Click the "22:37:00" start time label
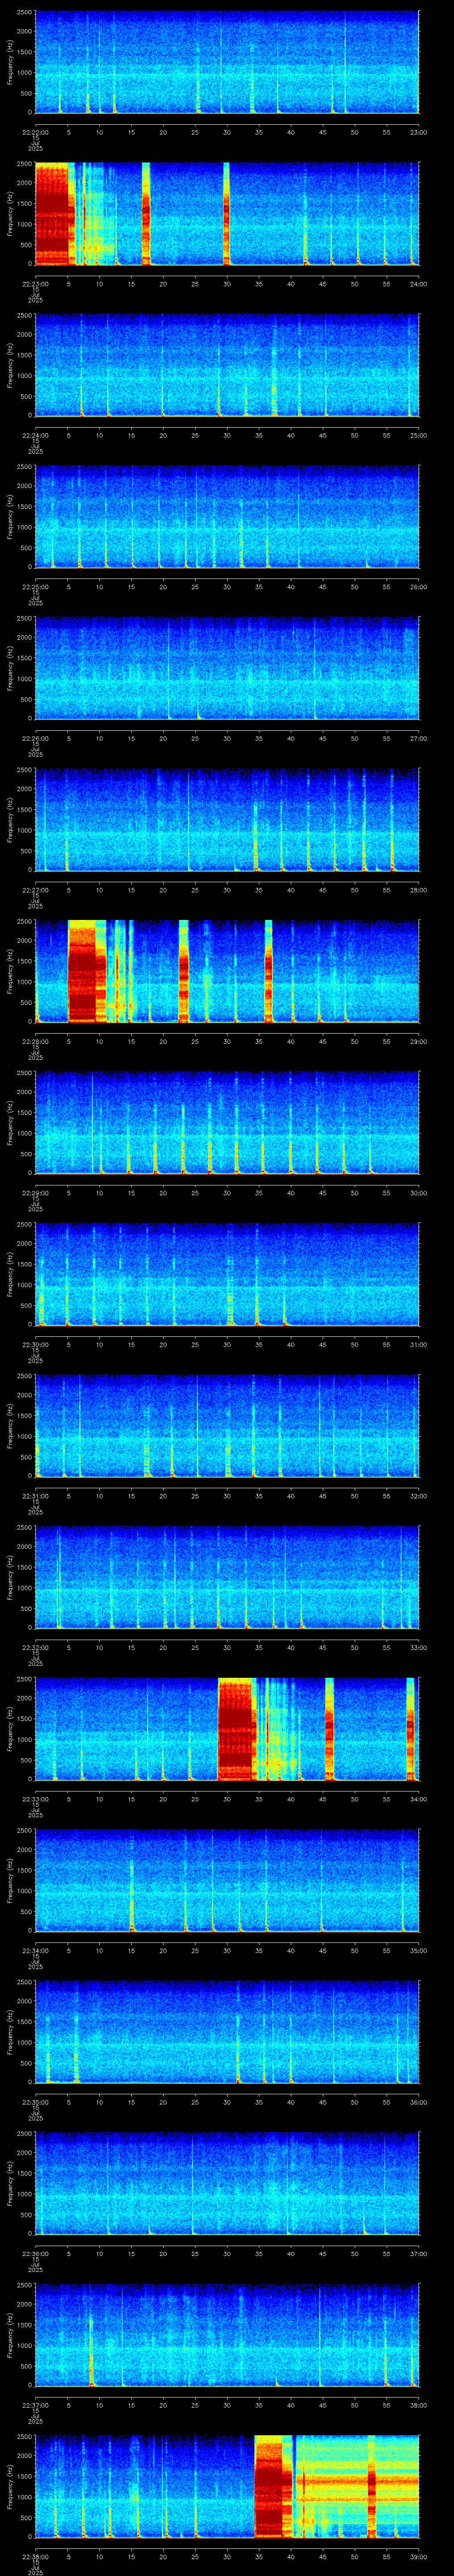 coord(35,2405)
